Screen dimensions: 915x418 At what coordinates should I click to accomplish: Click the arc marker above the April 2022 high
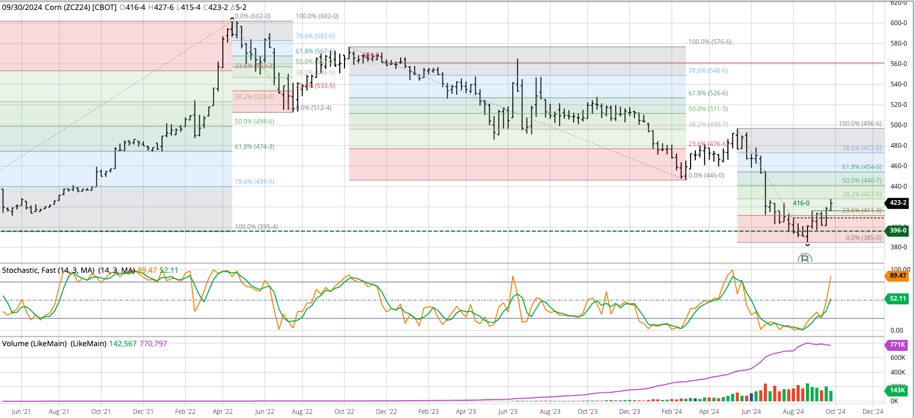233,19
